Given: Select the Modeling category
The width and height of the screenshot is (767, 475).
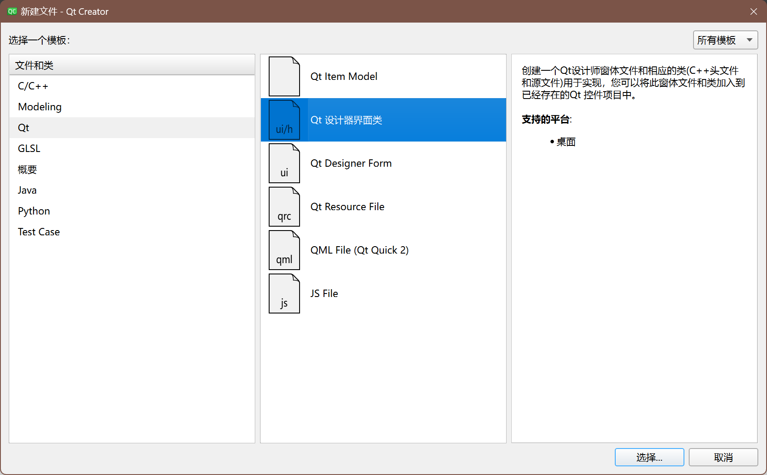Looking at the screenshot, I should (132, 107).
